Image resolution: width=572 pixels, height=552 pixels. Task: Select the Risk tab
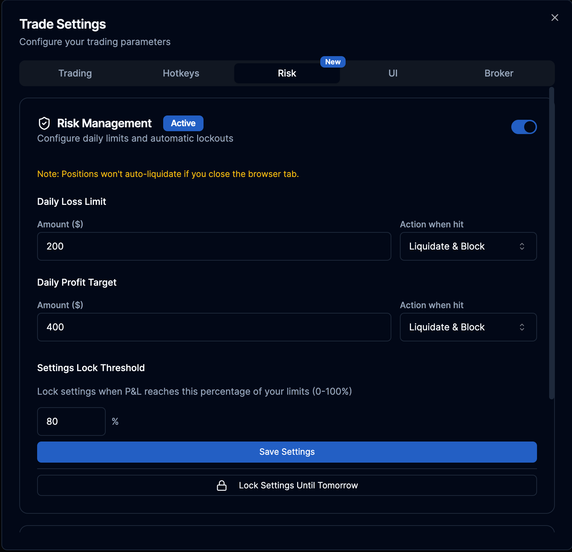287,73
